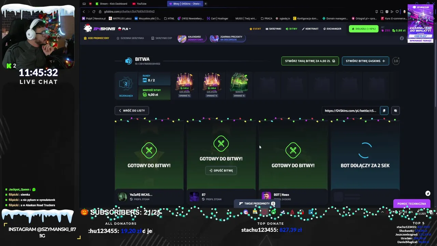437x246 pixels.
Task: Select KONTRAKT in the top menu
Action: tap(310, 29)
